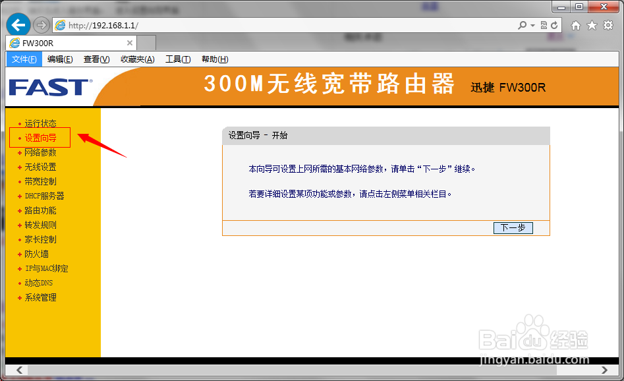Click the browser Forward arrow button

[x=41, y=26]
